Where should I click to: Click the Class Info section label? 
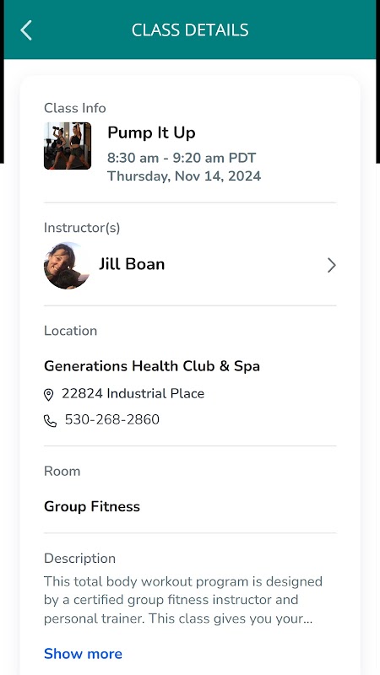75,108
